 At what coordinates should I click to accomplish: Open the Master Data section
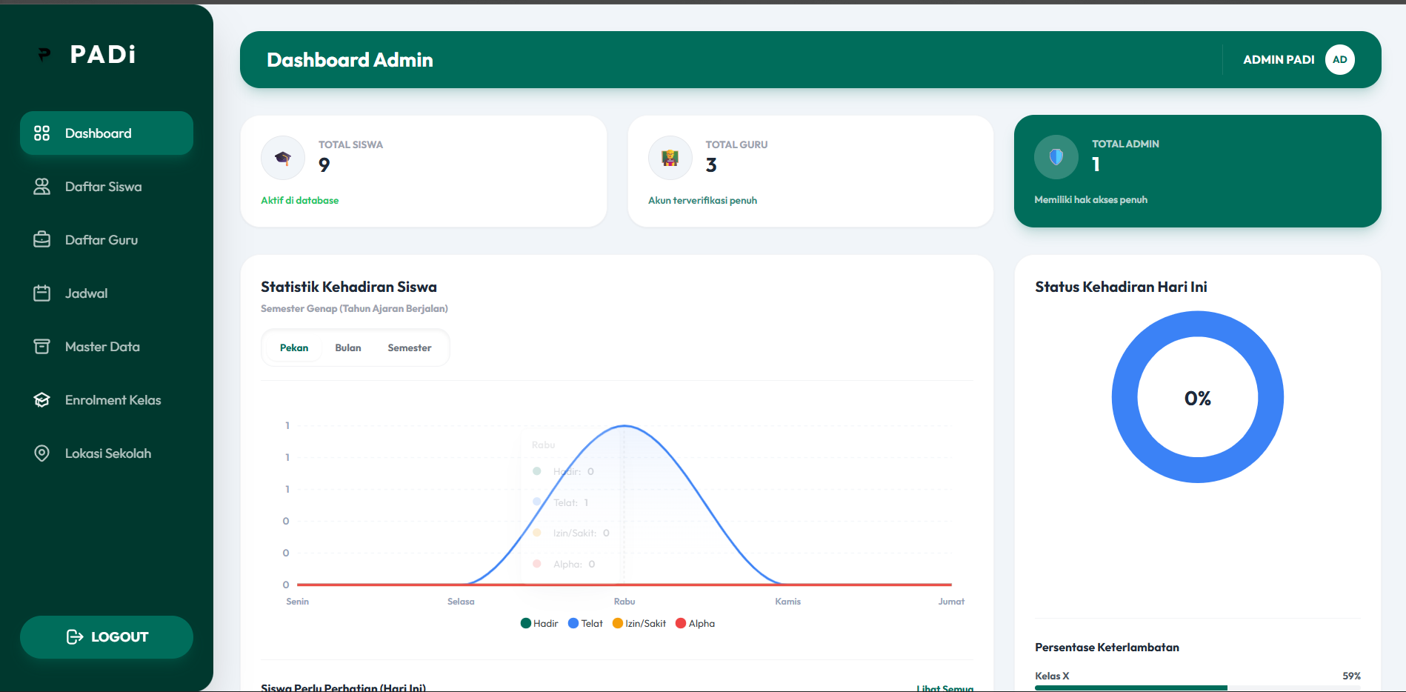click(107, 347)
